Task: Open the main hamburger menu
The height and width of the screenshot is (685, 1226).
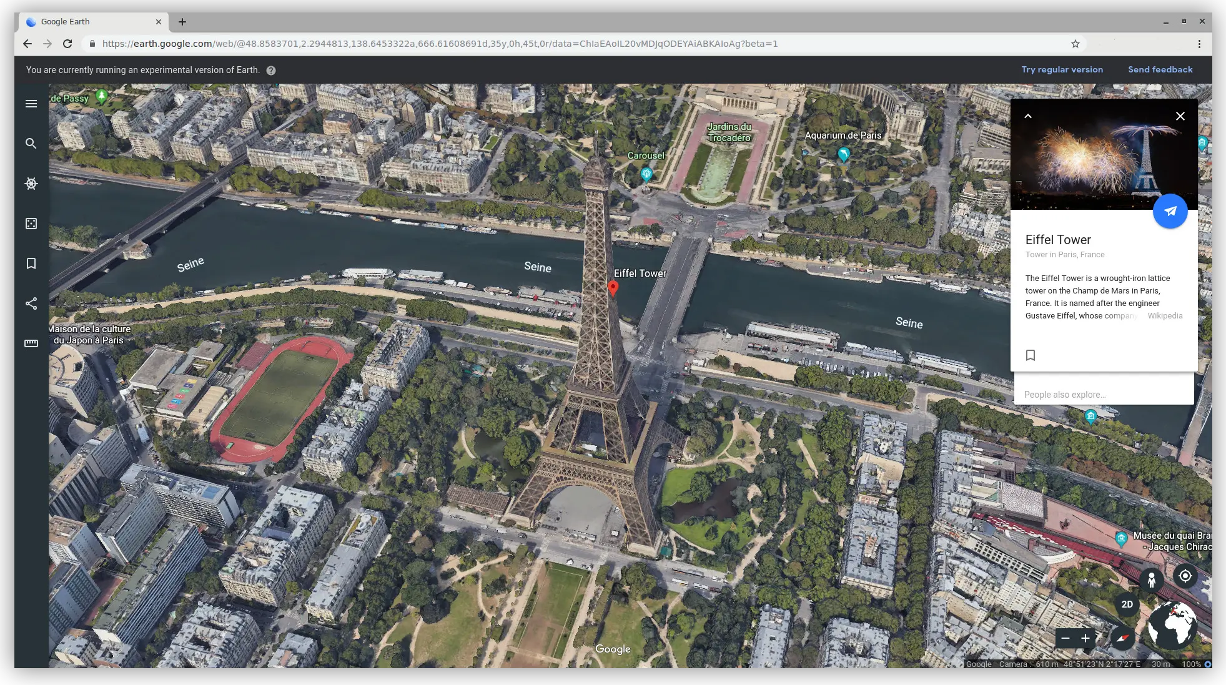Action: (x=31, y=102)
